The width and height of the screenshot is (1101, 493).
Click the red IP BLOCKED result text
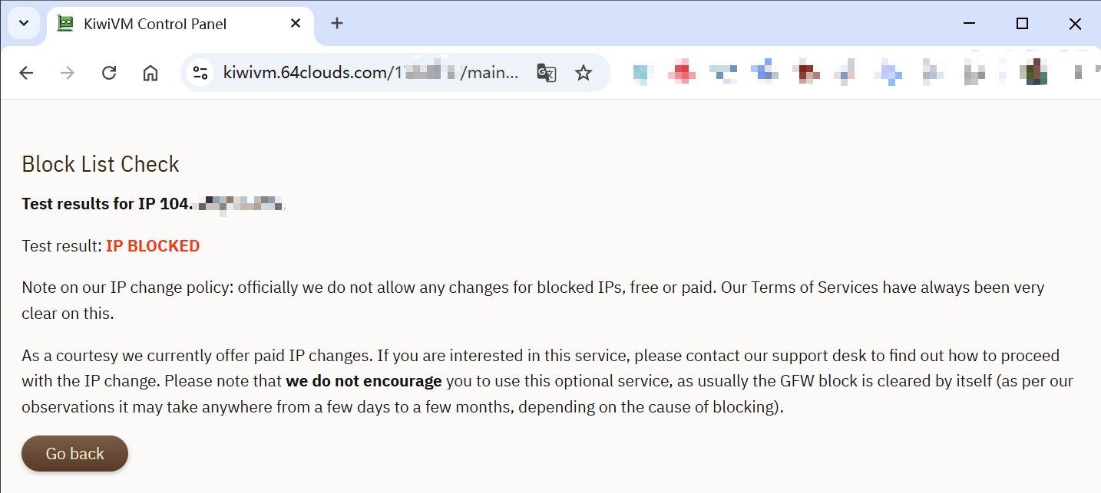[153, 246]
